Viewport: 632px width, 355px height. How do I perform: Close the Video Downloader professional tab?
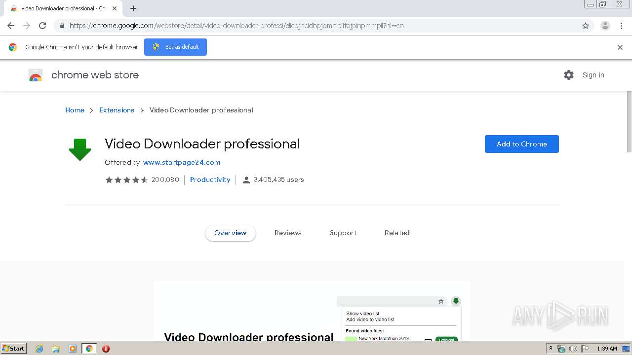115,8
